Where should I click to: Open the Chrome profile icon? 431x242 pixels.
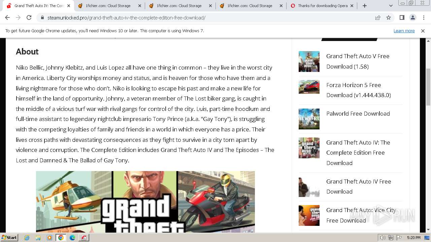pos(412,17)
